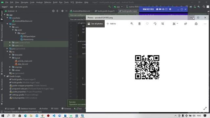The width and height of the screenshot is (210, 118).
Task: Open the Analyze menu
Action: pos(39,2)
